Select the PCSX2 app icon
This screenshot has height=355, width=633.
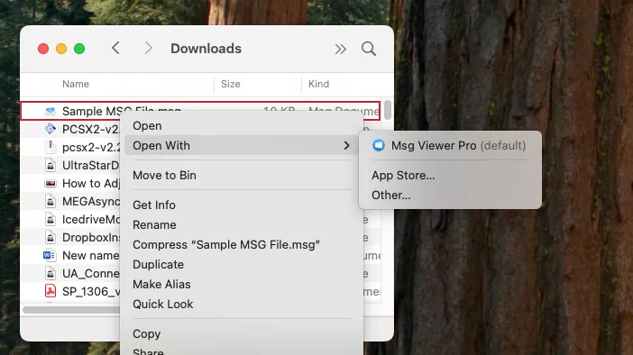pyautogui.click(x=50, y=129)
